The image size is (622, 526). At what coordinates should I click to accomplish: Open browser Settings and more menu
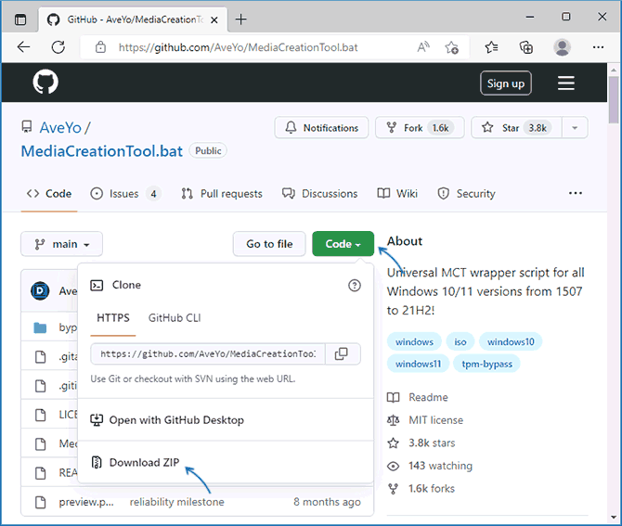click(x=598, y=47)
